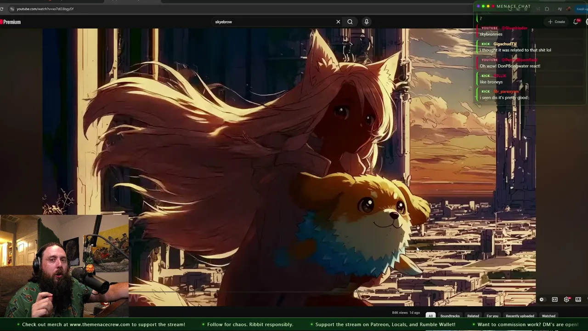Click the anime video playing area
Image resolution: width=588 pixels, height=331 pixels.
point(289,167)
